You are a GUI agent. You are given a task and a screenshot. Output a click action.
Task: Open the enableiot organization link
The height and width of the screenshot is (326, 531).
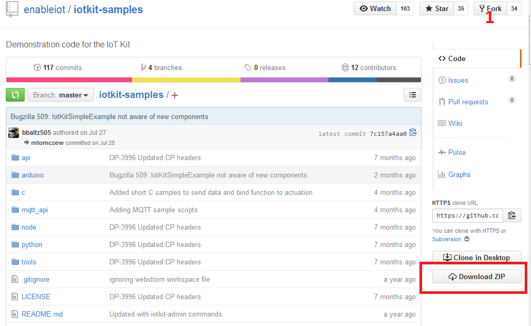tap(44, 9)
